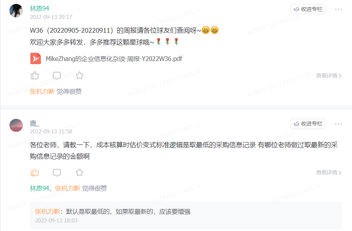
Task: Add 鹿_'s post to column with 收进专栏
Action: [x=308, y=124]
